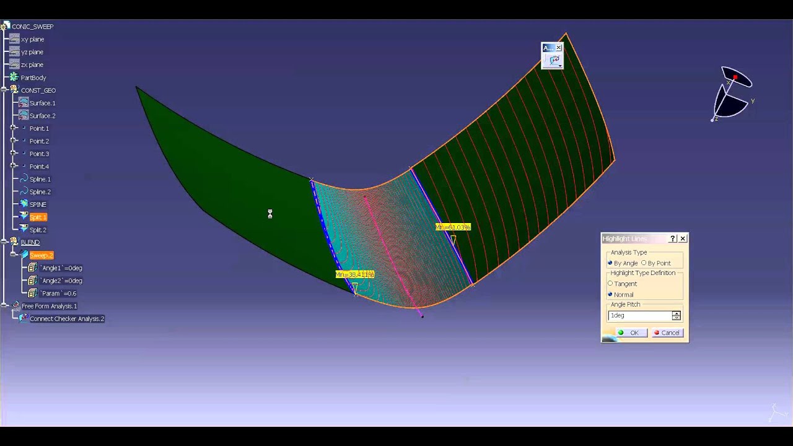
Task: Click the highlighted Split.1 icon
Action: click(24, 217)
